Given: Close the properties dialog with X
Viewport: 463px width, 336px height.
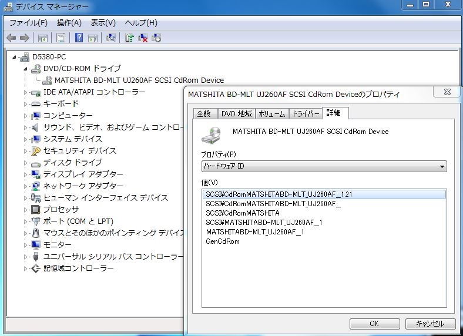Looking at the screenshot, I should (x=447, y=92).
